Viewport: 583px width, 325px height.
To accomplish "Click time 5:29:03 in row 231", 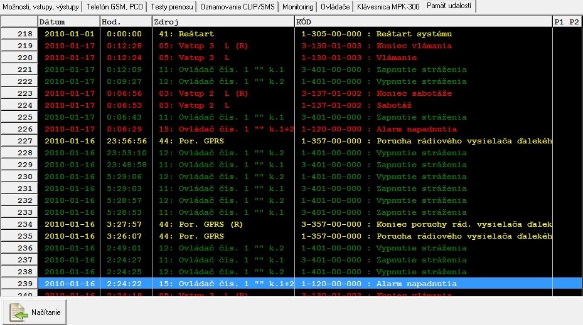I will (124, 188).
